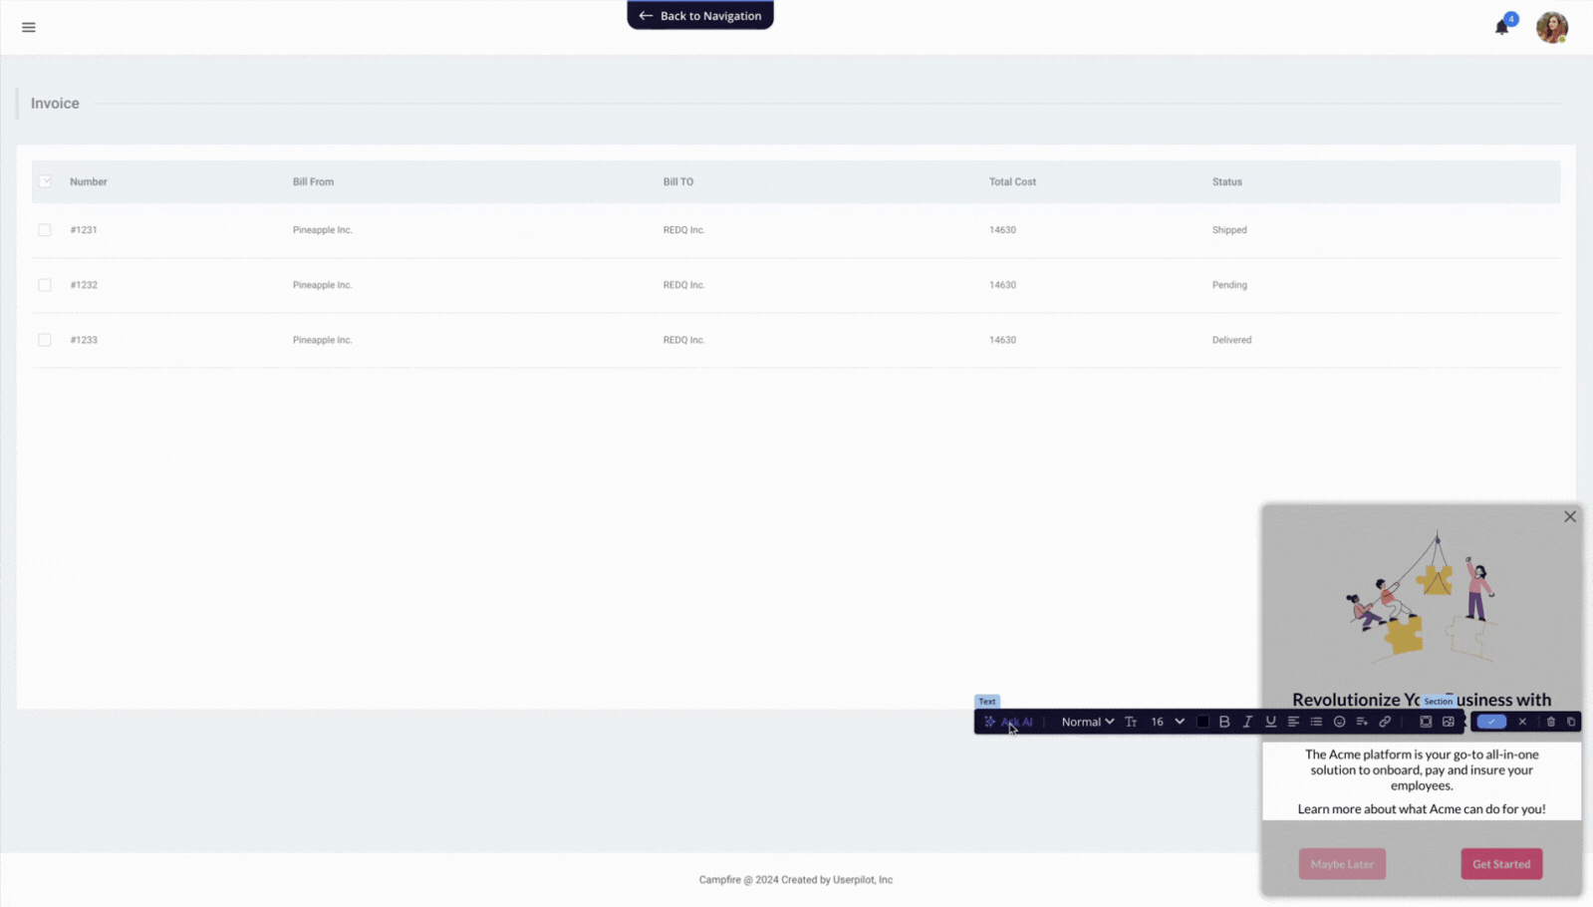Screen dimensions: 1593x907
Task: Click the Back to Navigation button
Action: coord(700,16)
